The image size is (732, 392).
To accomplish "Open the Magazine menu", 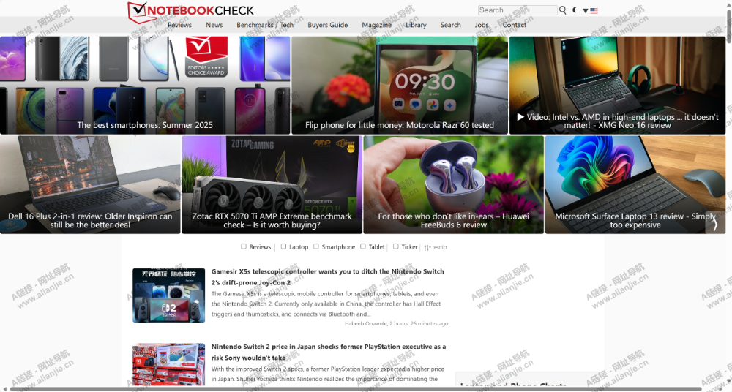I will point(377,25).
